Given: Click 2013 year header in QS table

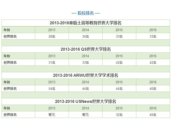Looking at the screenshot, I should pos(52,56).
